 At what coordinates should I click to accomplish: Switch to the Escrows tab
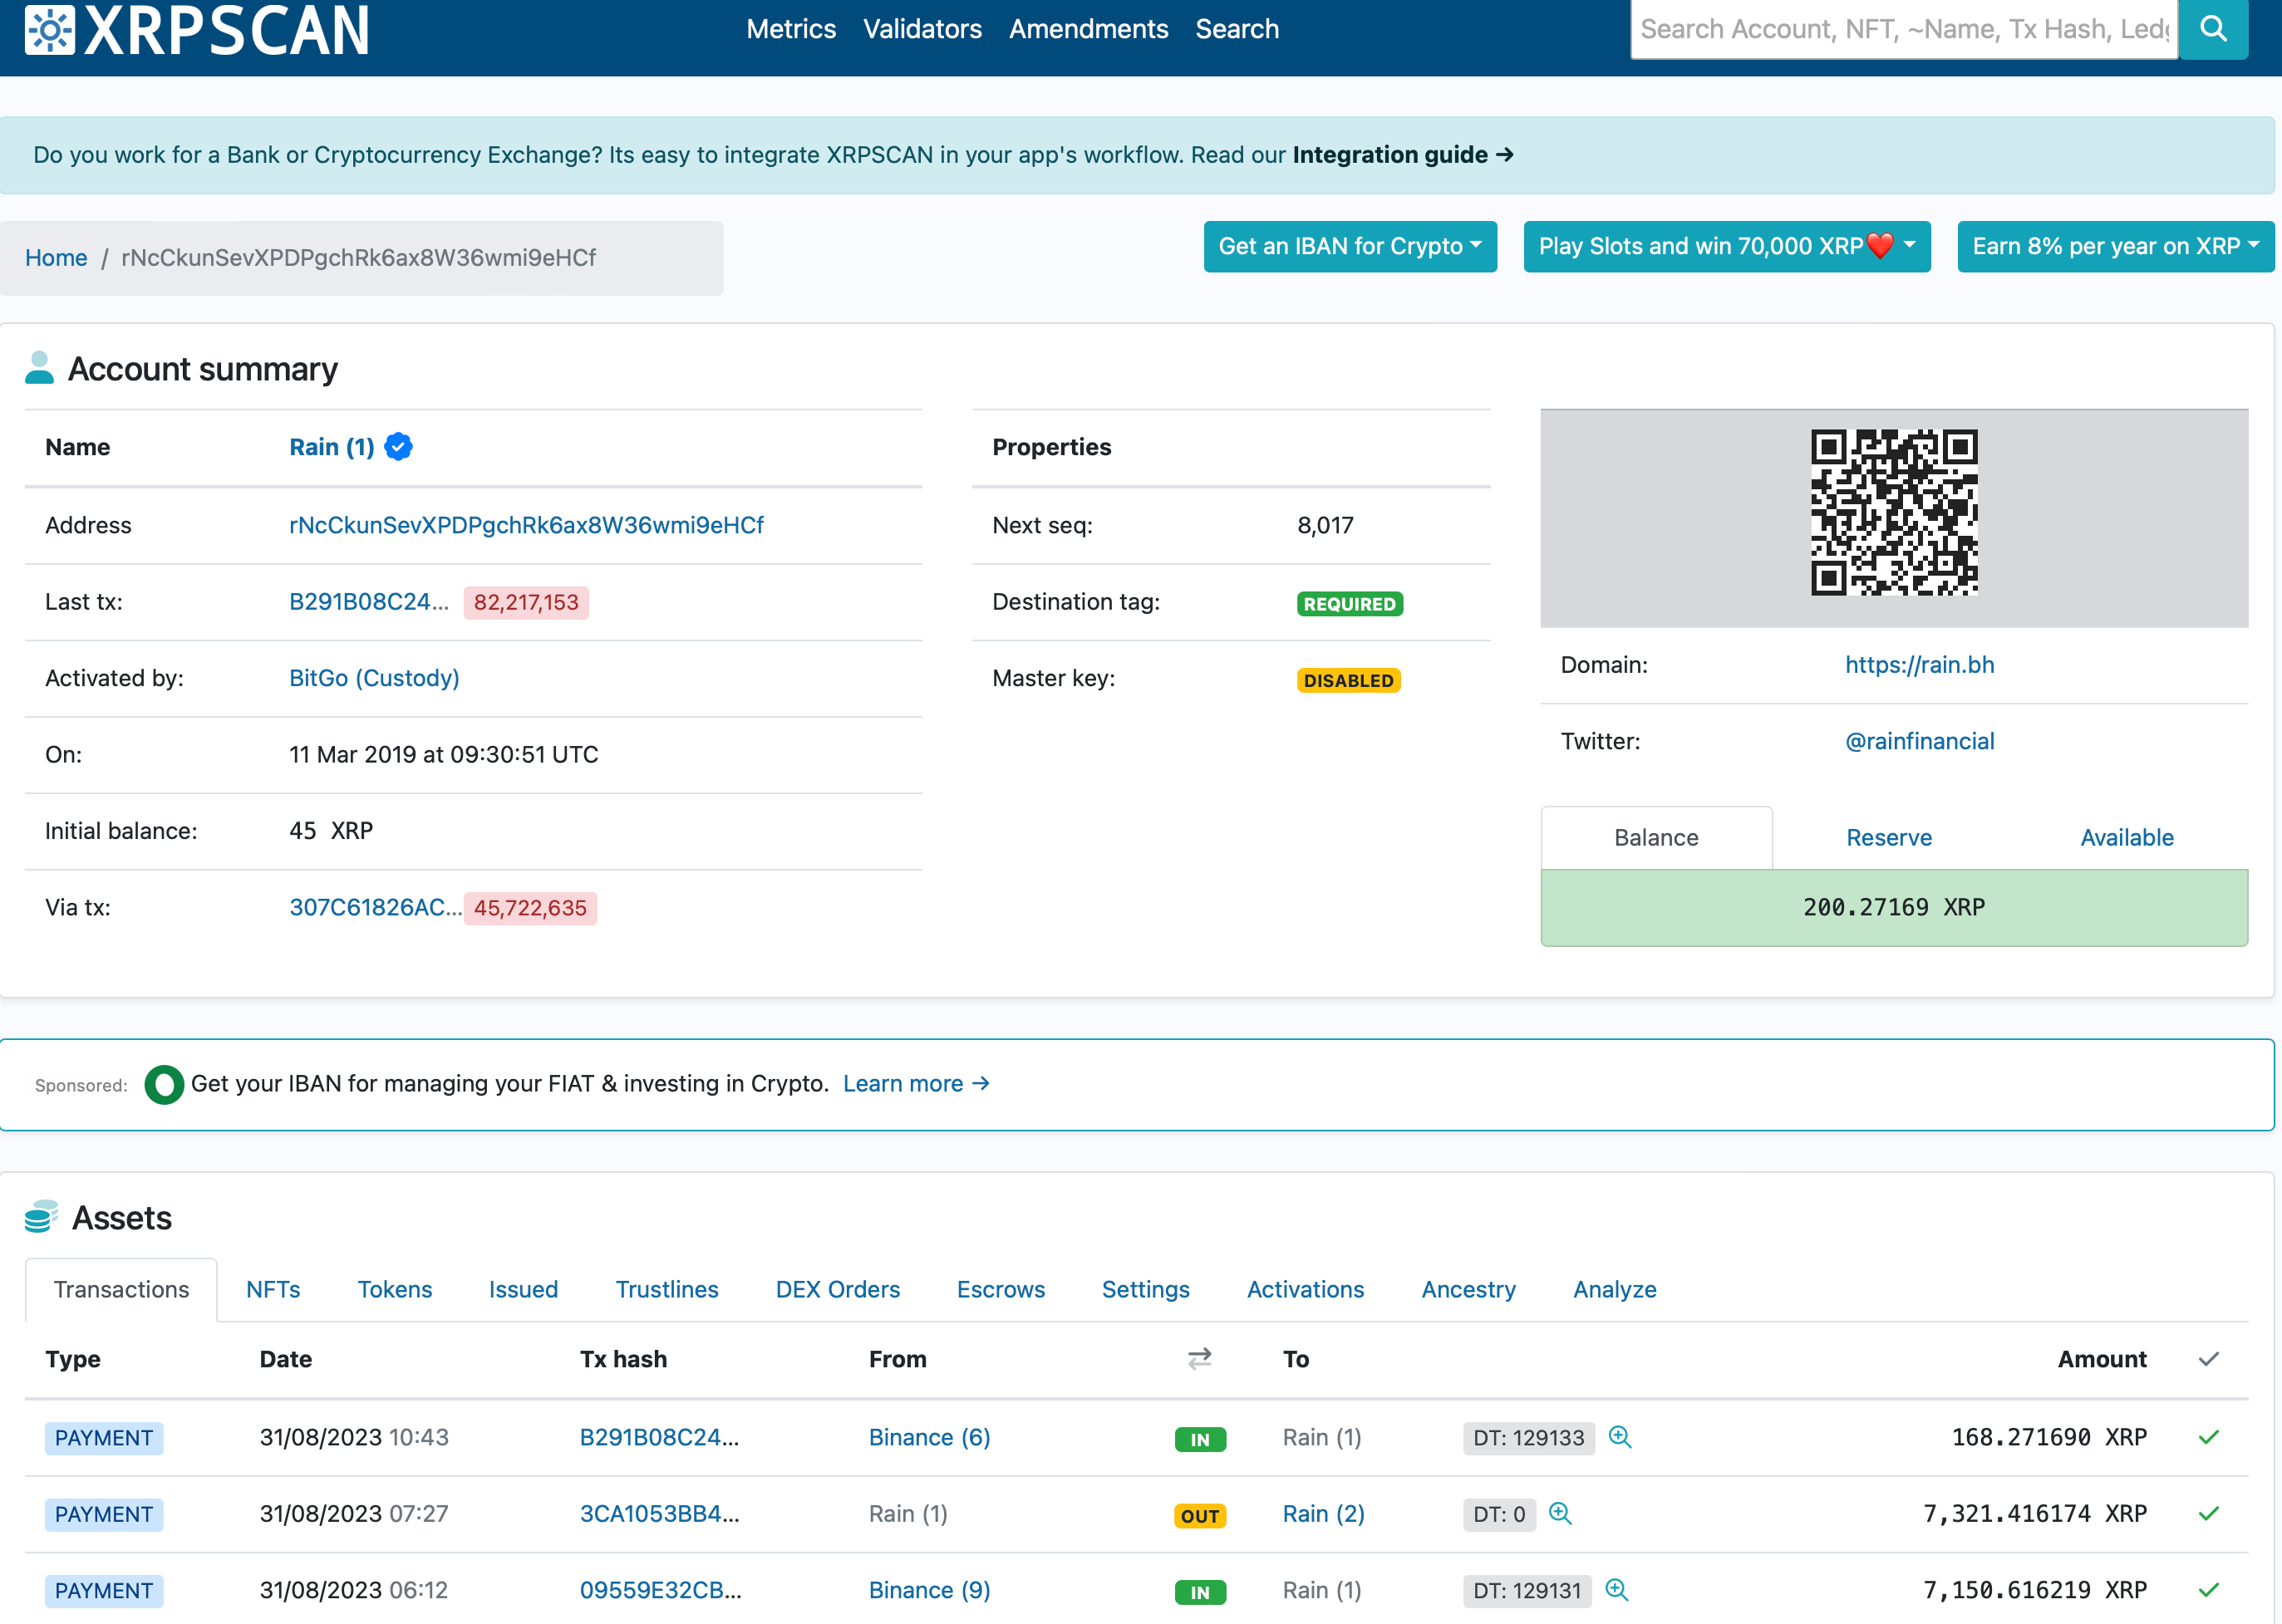click(x=1001, y=1290)
